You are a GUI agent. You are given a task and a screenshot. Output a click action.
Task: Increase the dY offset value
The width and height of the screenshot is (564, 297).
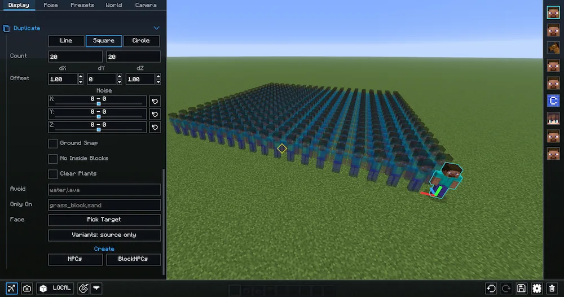coord(120,76)
